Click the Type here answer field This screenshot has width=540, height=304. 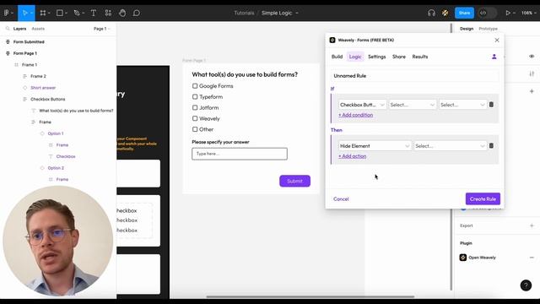pyautogui.click(x=240, y=154)
